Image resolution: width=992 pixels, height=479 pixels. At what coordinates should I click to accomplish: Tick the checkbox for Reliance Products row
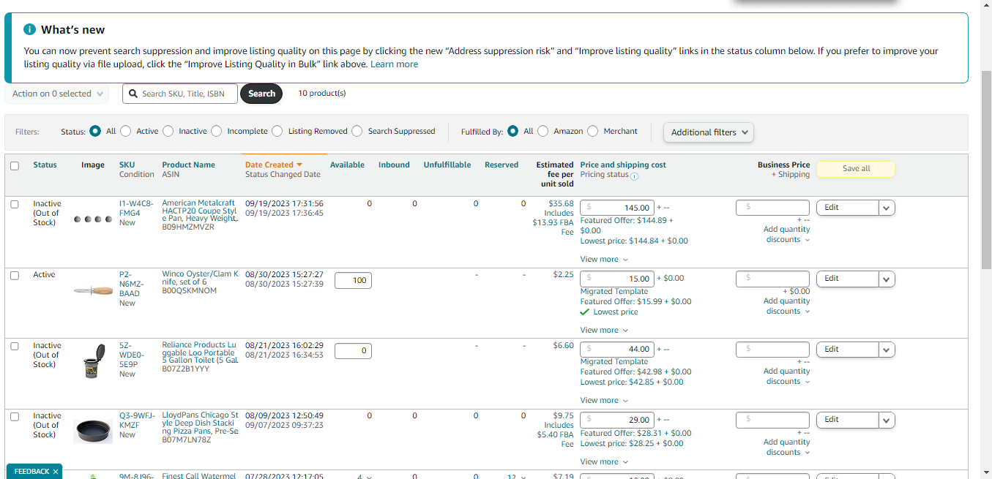(x=15, y=346)
